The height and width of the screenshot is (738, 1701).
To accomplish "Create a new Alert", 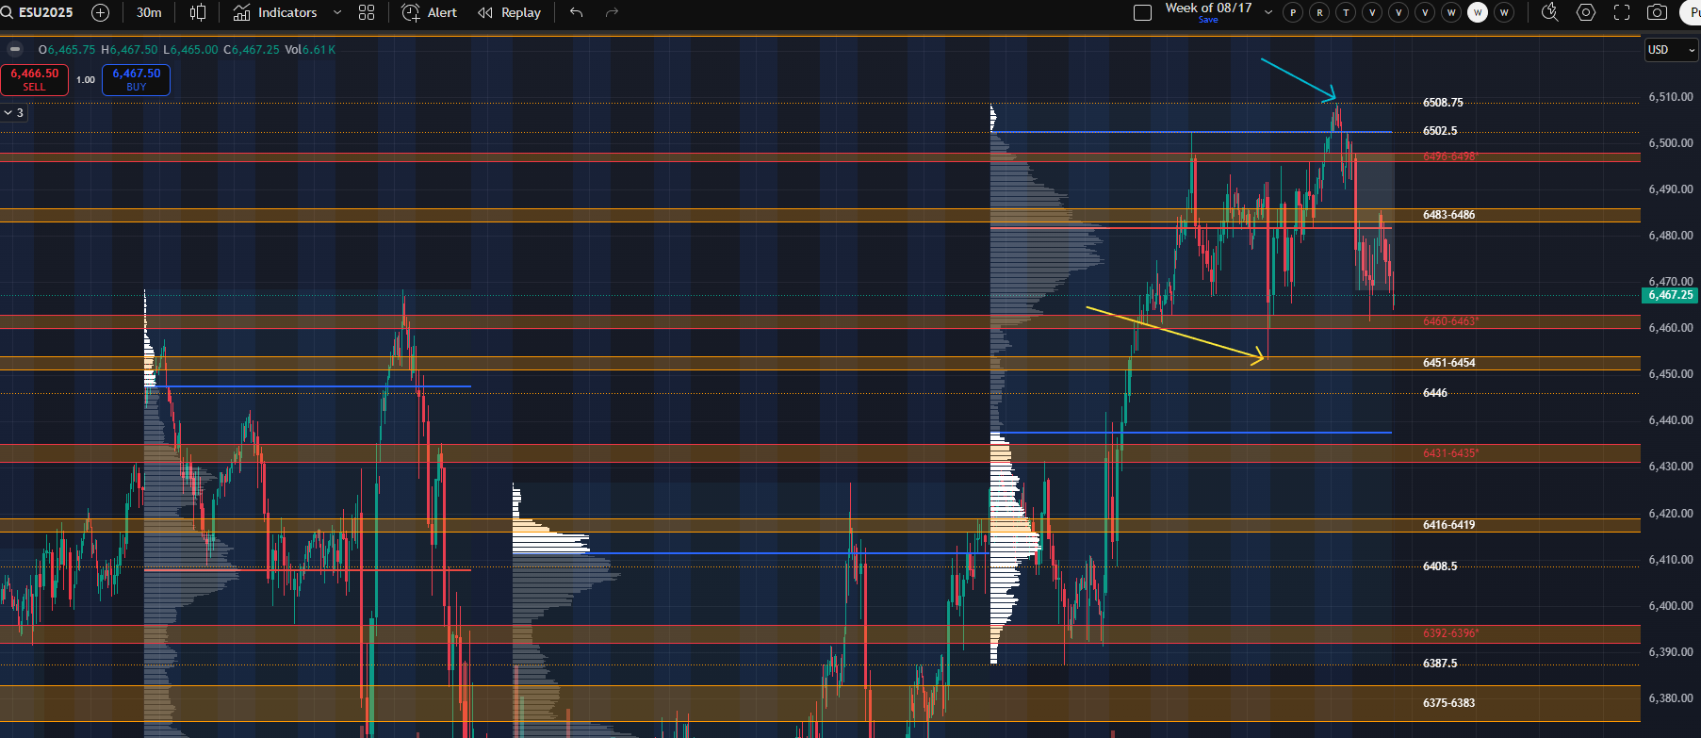I will [x=430, y=12].
